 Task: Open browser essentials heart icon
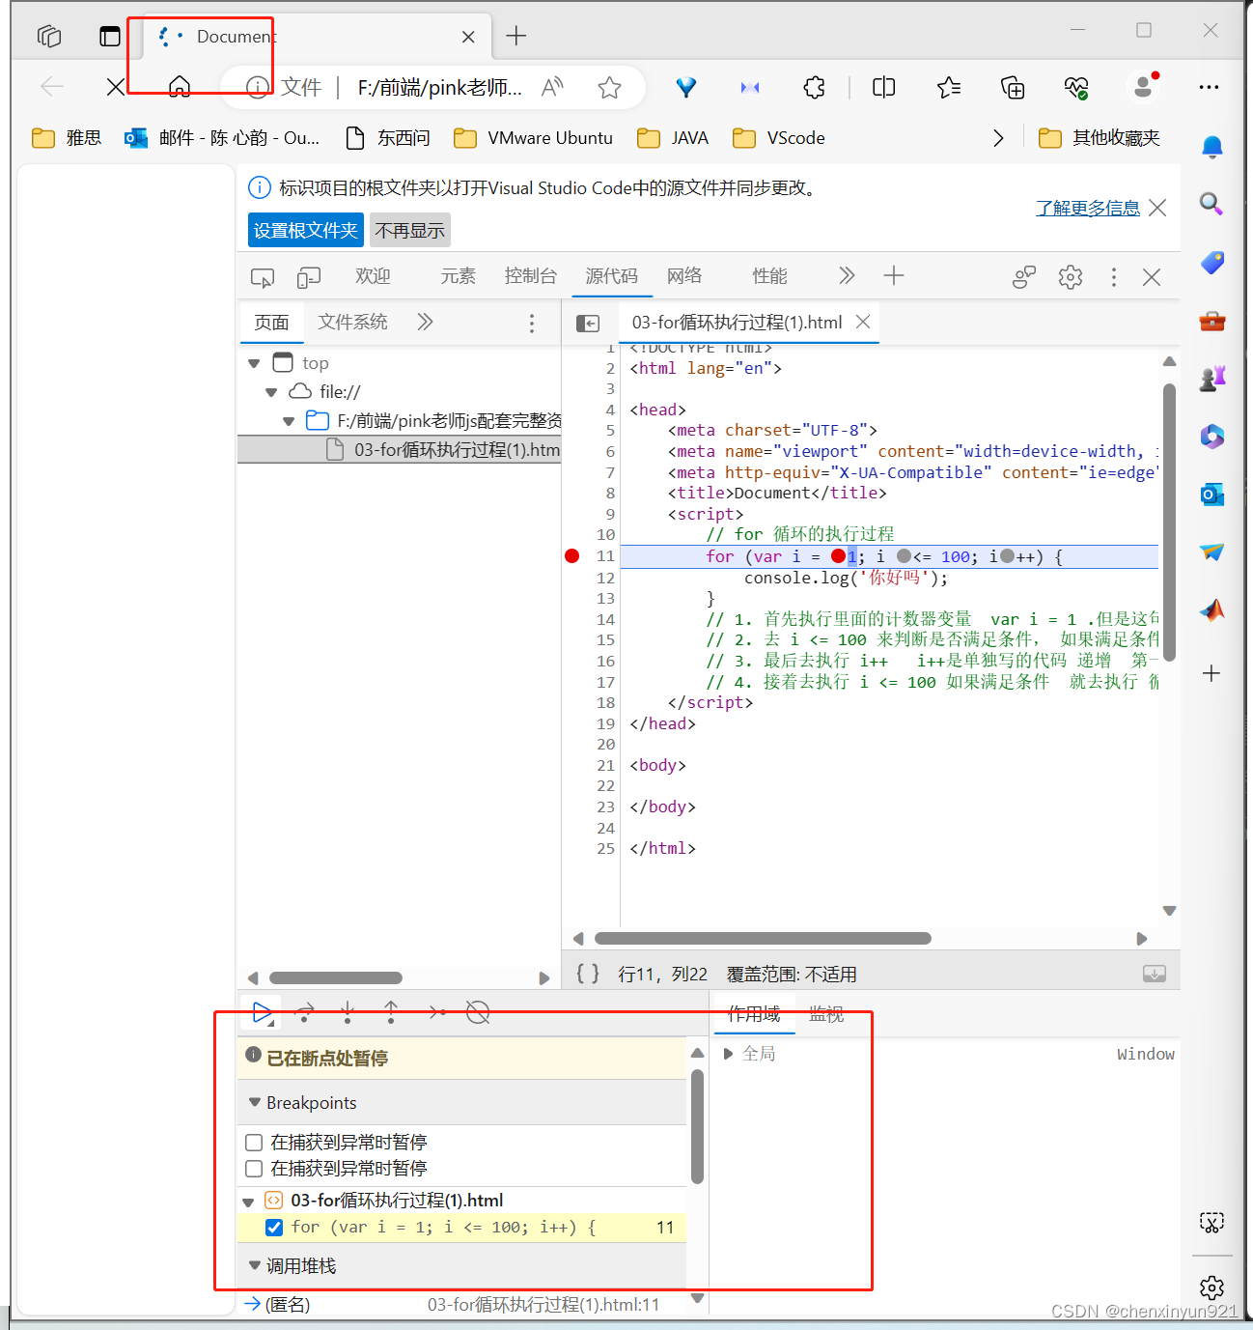click(1076, 88)
